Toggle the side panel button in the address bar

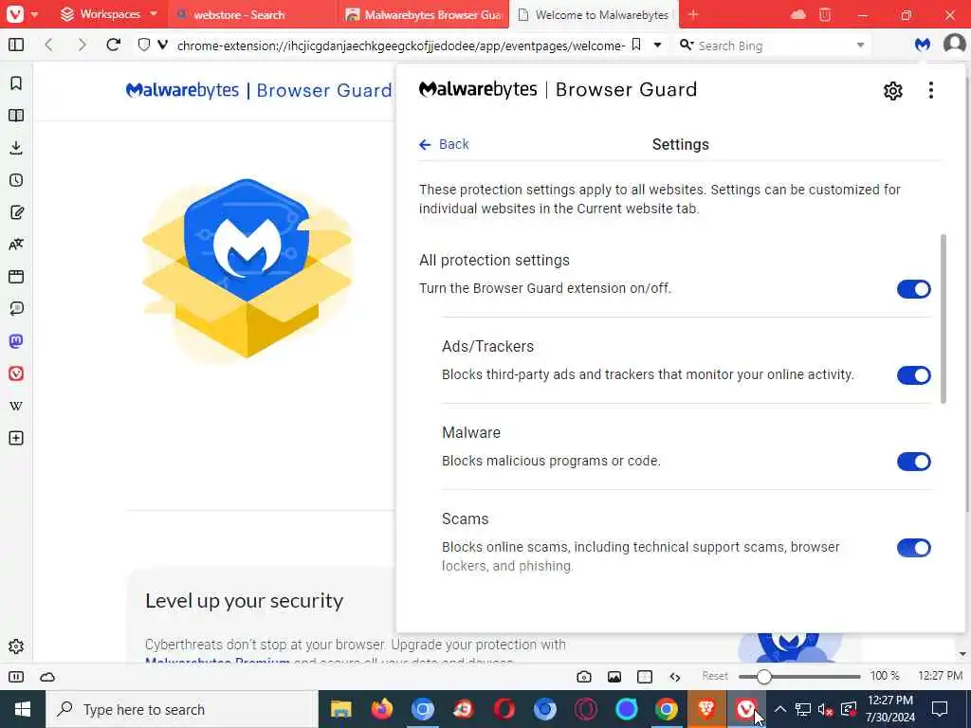click(16, 45)
